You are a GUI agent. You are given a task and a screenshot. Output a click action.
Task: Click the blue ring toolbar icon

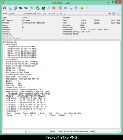(x=60, y=8)
